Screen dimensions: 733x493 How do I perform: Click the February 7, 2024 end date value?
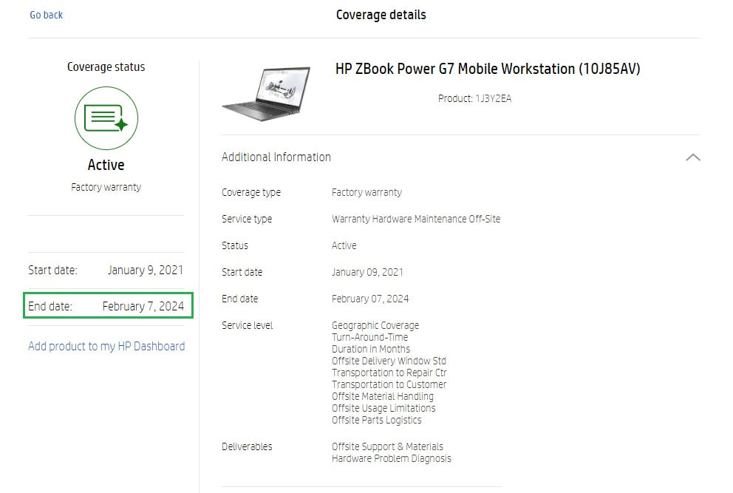click(x=143, y=307)
